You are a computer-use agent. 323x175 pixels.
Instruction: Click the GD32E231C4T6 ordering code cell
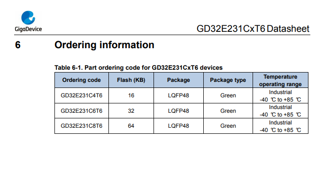(82, 95)
